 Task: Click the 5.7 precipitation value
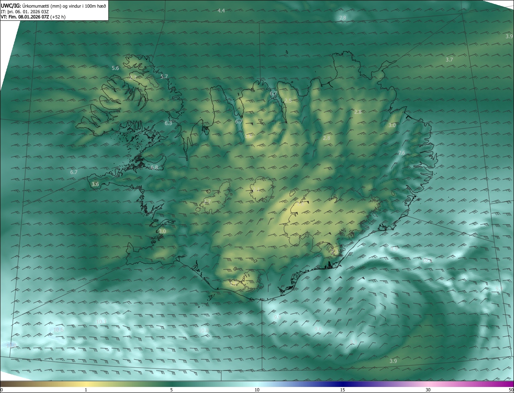164,76
